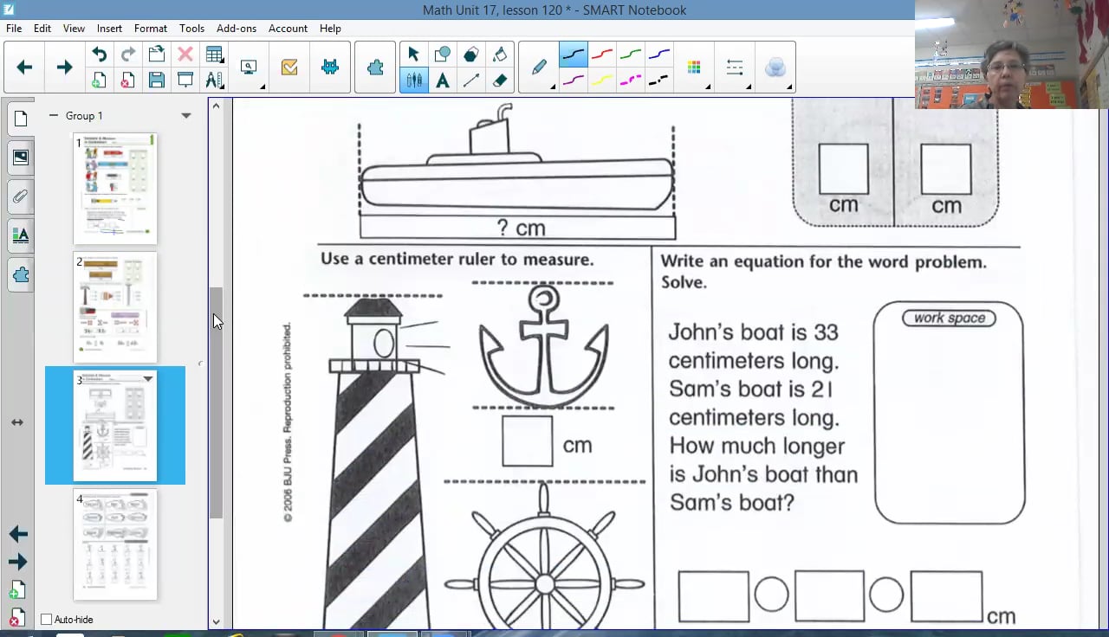Click the Open File icon

pyautogui.click(x=157, y=55)
